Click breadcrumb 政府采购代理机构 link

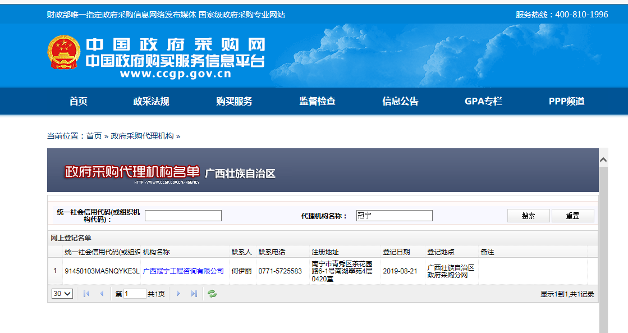click(142, 136)
